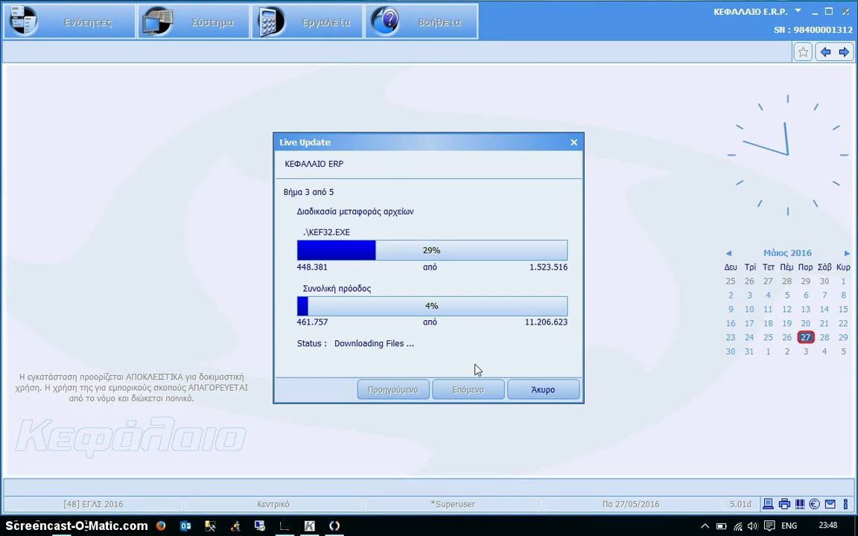The image size is (858, 536).
Task: Select the highlighted date 27 in calendar
Action: point(805,337)
